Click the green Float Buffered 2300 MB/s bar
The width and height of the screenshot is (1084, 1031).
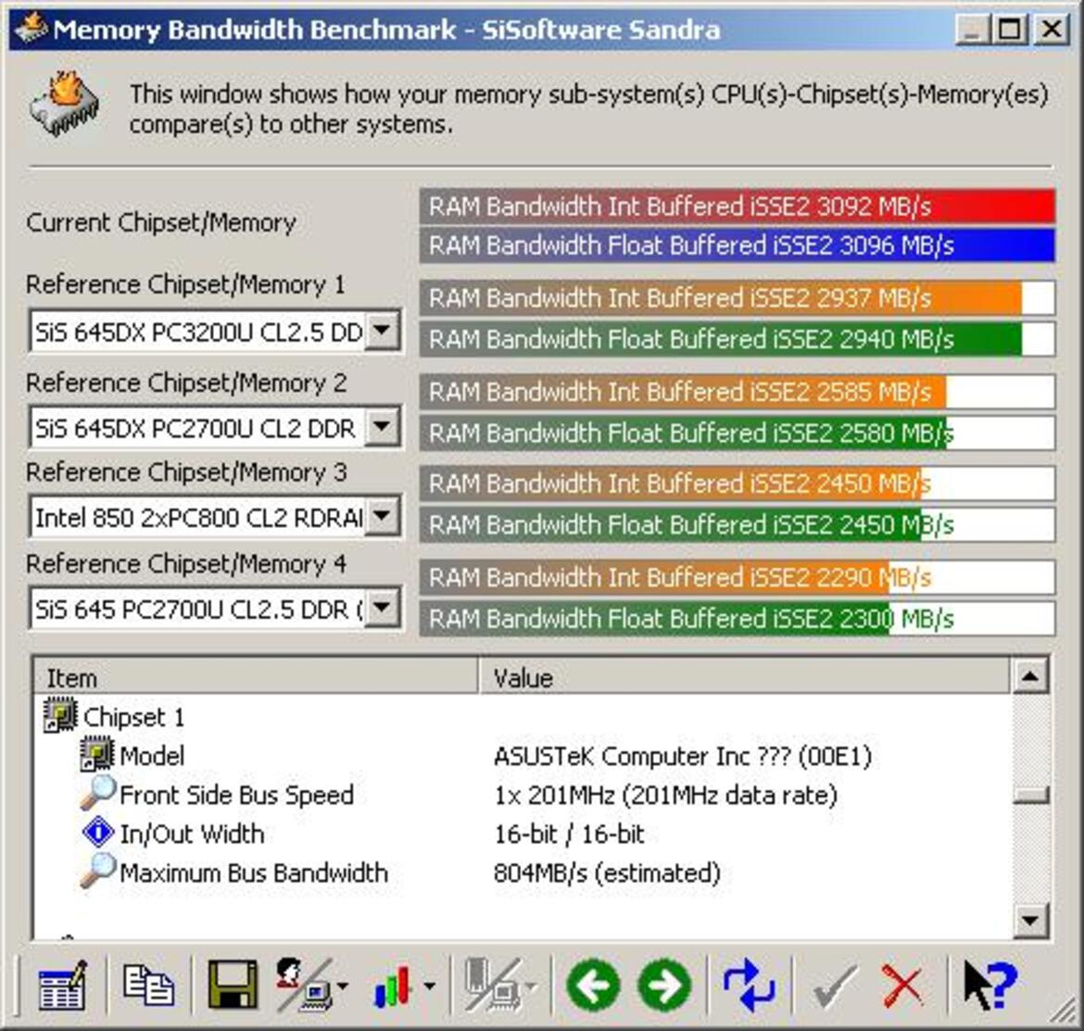(x=737, y=618)
